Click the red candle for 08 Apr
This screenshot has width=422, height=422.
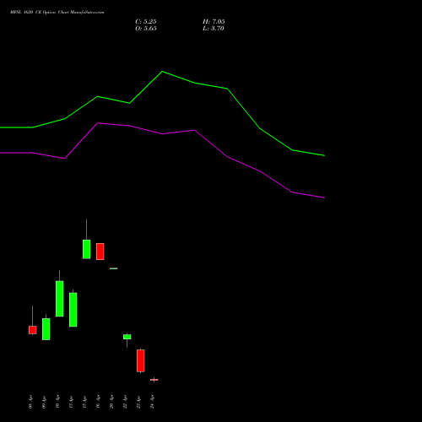pos(33,330)
